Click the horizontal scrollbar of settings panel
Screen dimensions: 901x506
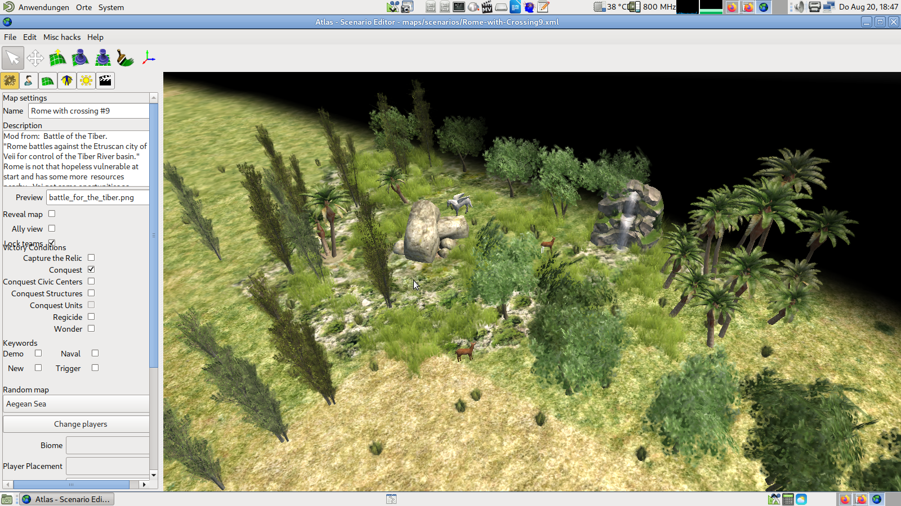click(72, 484)
